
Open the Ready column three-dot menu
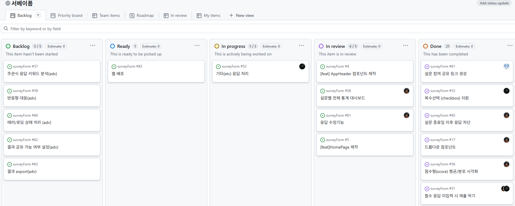point(197,46)
